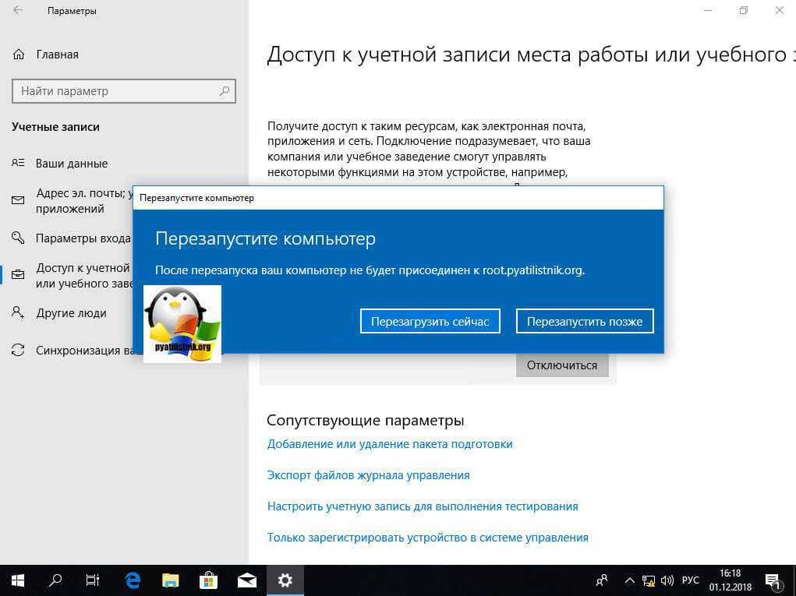Image resolution: width=796 pixels, height=596 pixels.
Task: Click the Ваши данные person icon
Action: click(x=18, y=163)
